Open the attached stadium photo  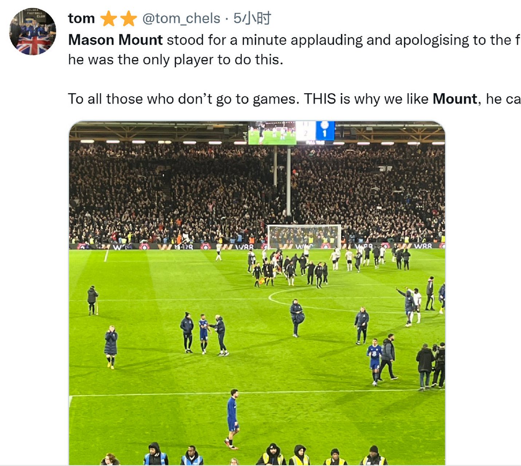257,293
